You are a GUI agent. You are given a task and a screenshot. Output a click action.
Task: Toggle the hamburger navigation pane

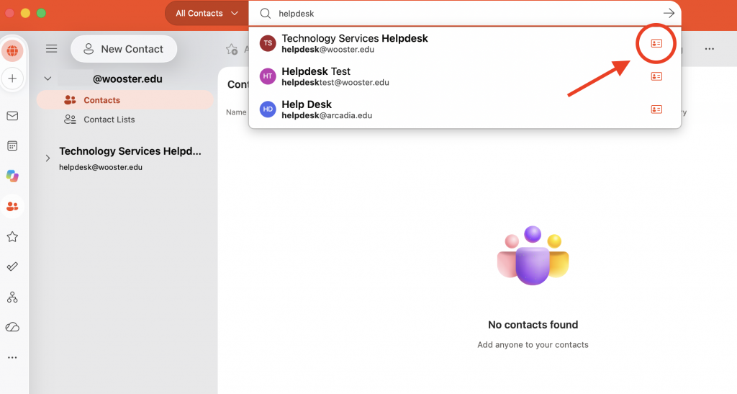pos(51,48)
